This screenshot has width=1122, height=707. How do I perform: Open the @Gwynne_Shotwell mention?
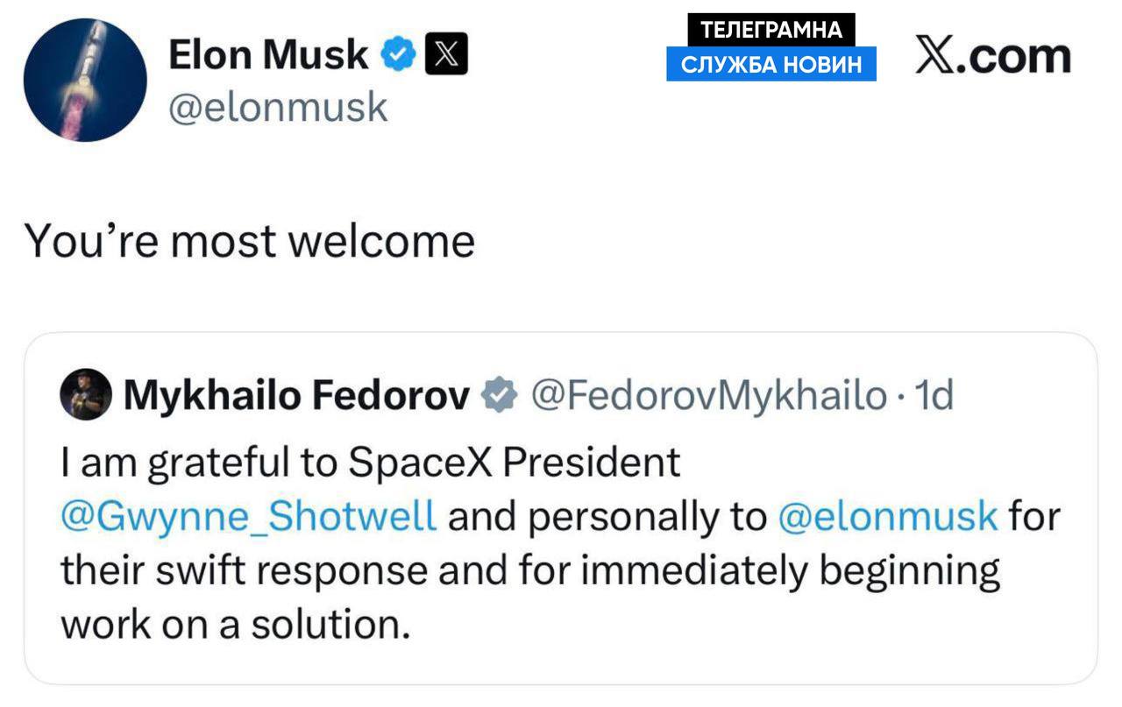pos(248,517)
